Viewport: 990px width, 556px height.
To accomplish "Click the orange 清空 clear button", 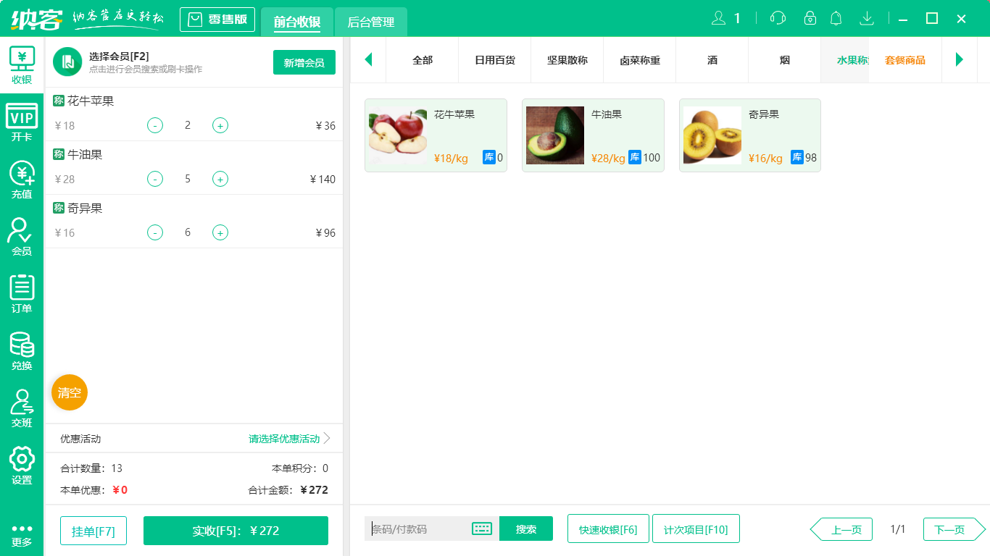I will coord(70,392).
